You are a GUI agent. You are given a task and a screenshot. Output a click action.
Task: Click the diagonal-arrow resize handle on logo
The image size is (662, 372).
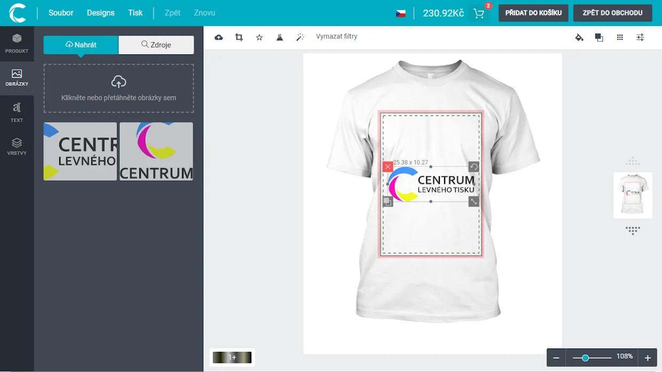tap(474, 201)
